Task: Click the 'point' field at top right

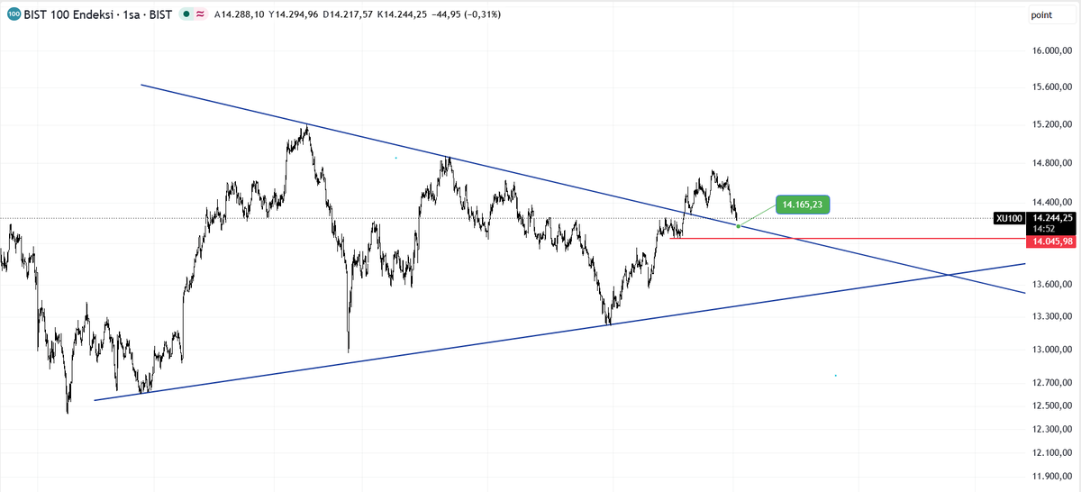Action: [x=1051, y=16]
